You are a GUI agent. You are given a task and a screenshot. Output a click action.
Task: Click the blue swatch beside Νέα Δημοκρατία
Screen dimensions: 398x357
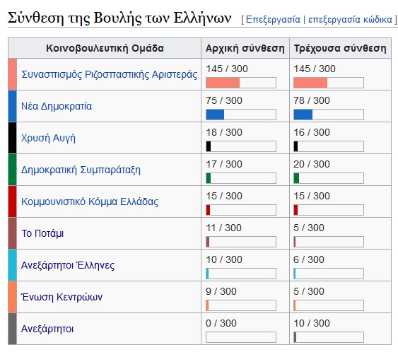(x=13, y=106)
